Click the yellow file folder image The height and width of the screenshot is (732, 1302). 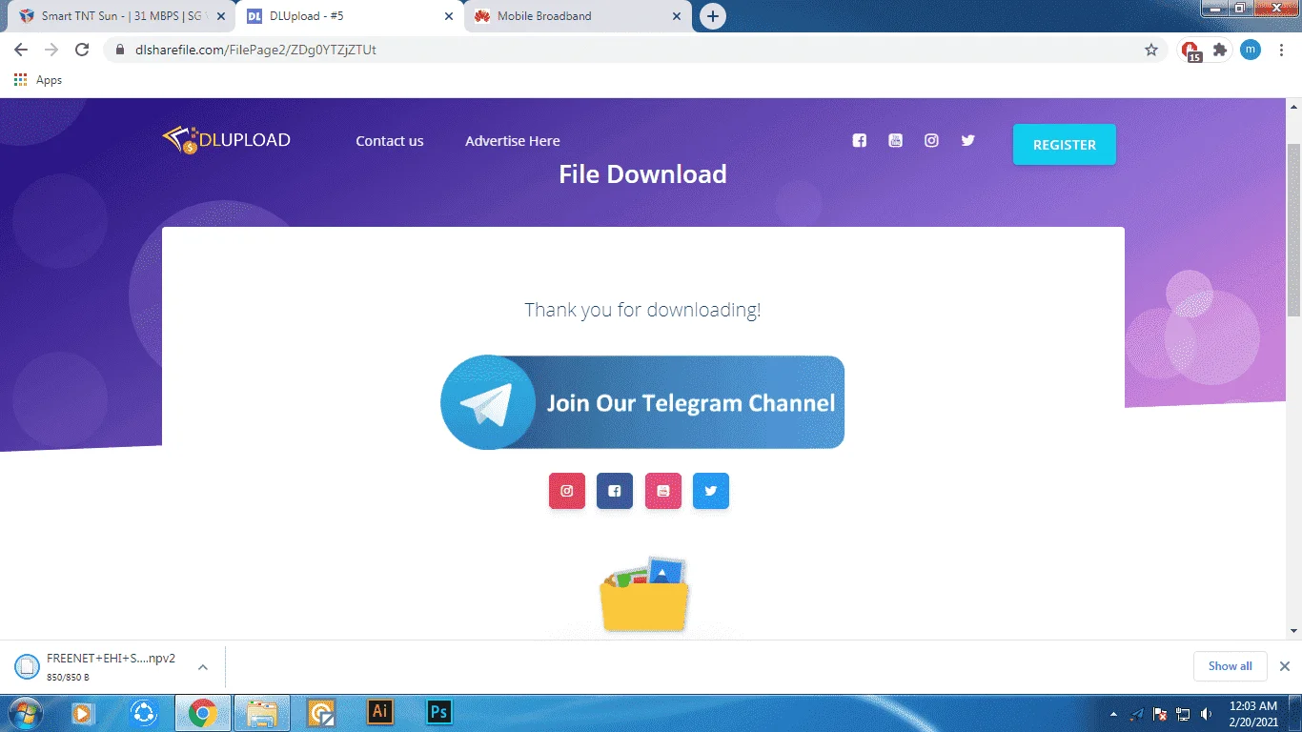coord(644,595)
